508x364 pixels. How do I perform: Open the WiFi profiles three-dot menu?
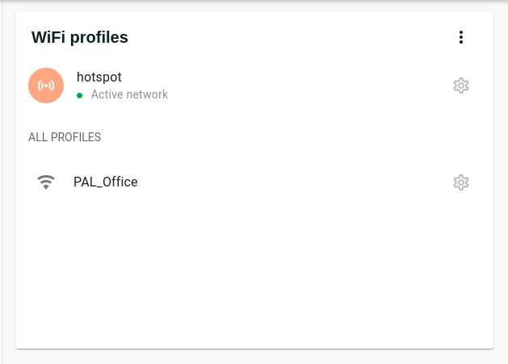(461, 37)
